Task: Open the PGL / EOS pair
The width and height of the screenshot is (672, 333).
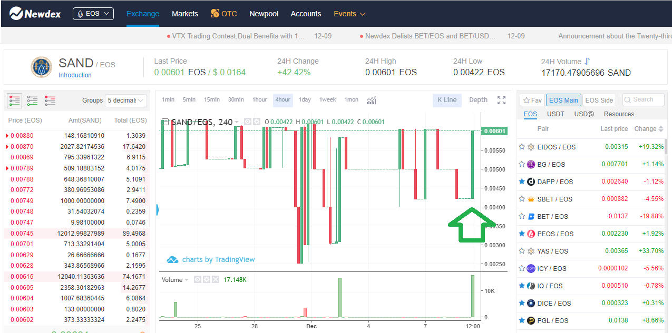Action: coord(592,321)
